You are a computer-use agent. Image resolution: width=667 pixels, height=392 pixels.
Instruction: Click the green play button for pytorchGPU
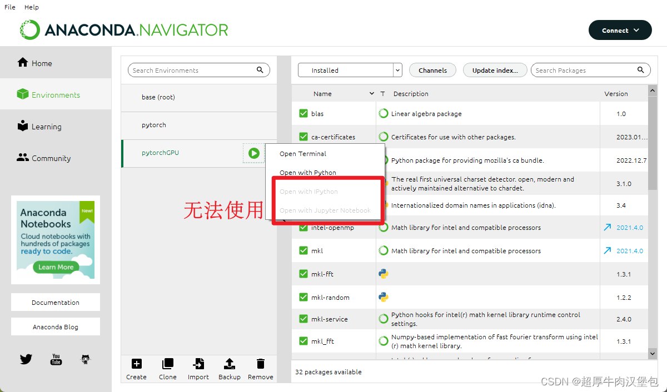pyautogui.click(x=254, y=153)
